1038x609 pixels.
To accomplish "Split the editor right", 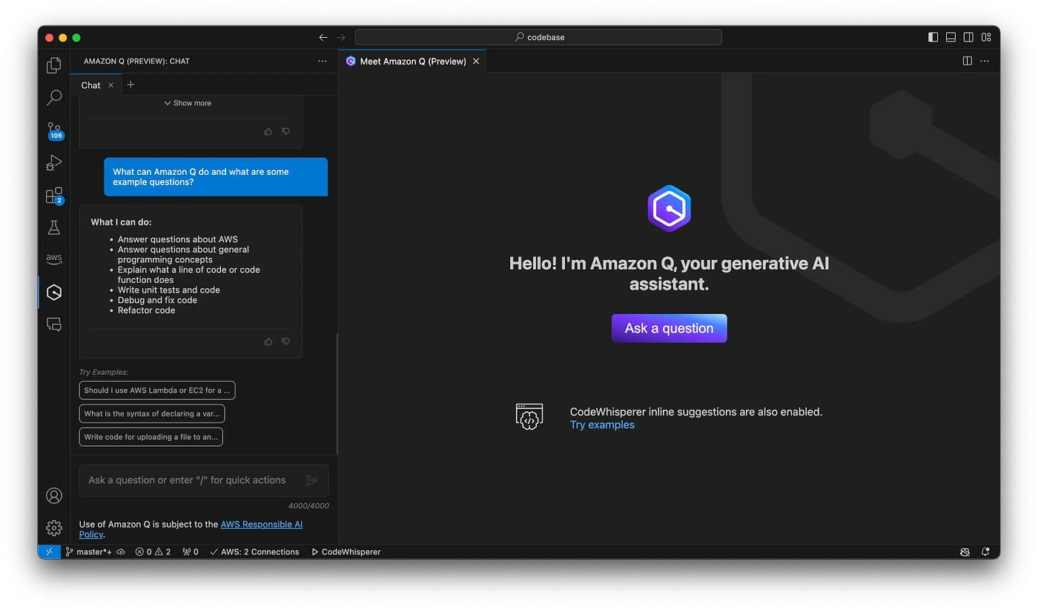I will (968, 61).
